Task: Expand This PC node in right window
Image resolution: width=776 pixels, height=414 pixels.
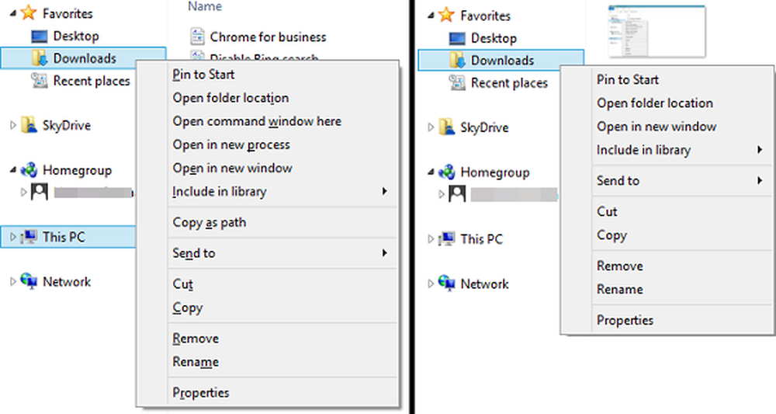Action: coord(431,239)
